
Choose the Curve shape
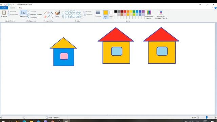66,12
